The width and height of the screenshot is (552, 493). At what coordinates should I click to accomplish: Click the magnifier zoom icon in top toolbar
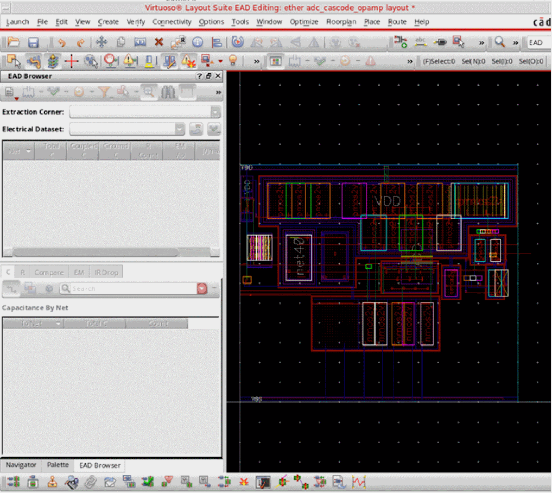[499, 42]
